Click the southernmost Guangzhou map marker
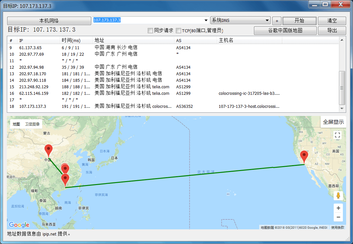 pos(65,179)
